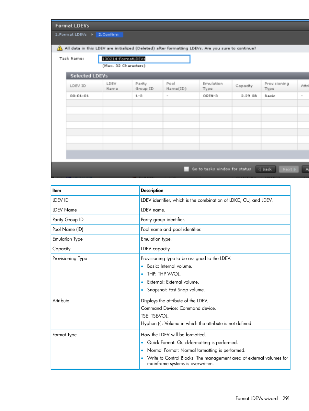Image resolution: width=309 pixels, height=411 pixels.
Task: Click the Format Type item in table
Action: (x=64, y=335)
